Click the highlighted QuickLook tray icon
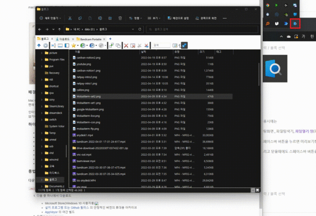 point(295,23)
